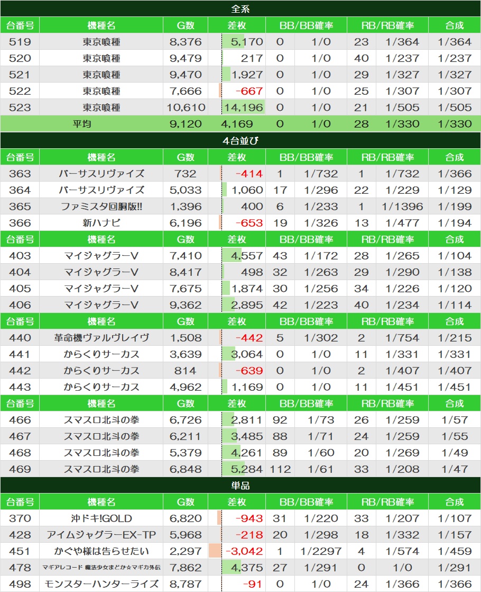
Task: Click the 単品 section header
Action: [240, 485]
